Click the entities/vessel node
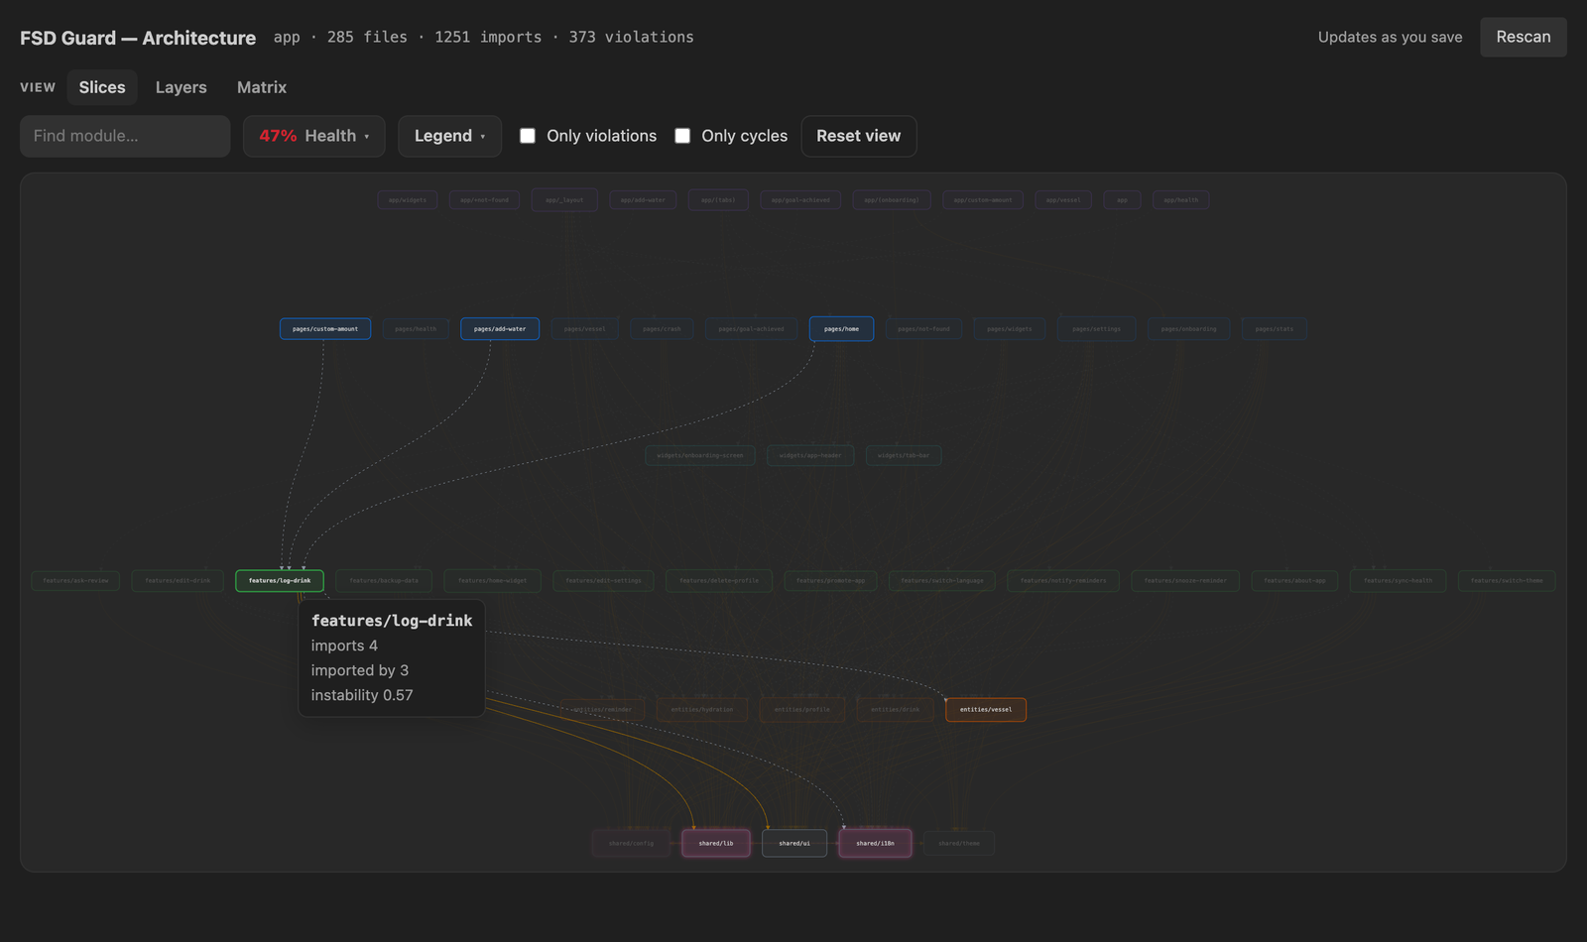The width and height of the screenshot is (1587, 942). [986, 709]
